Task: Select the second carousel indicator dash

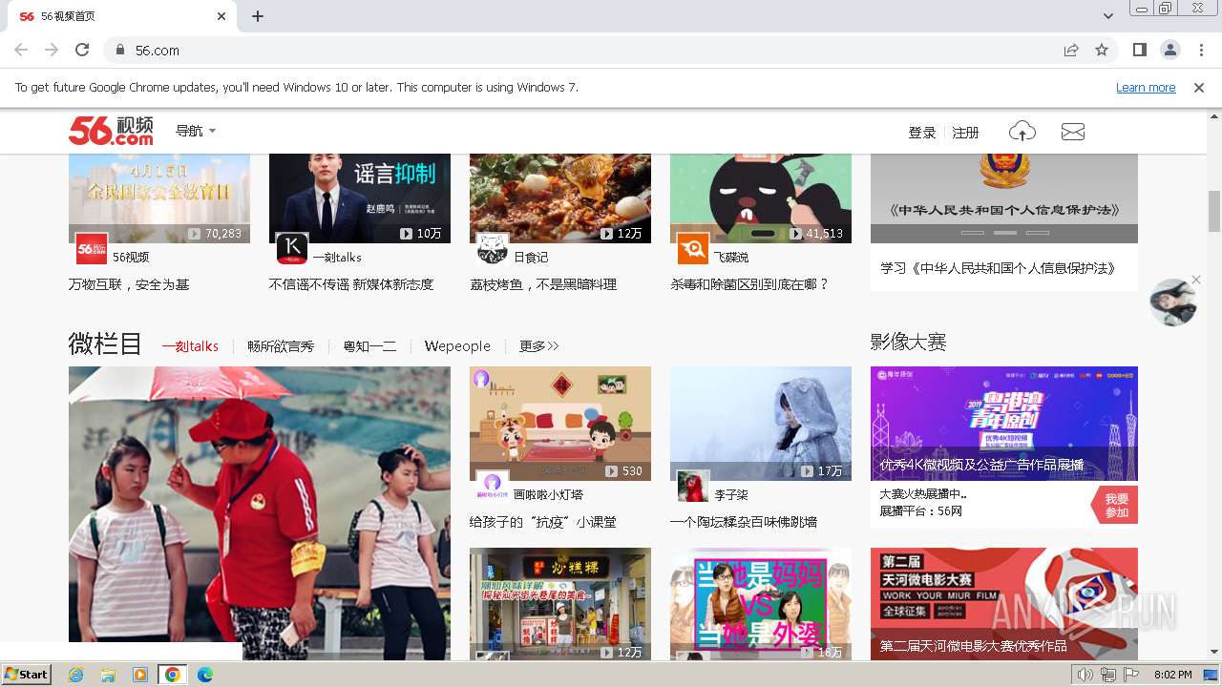Action: pos(1005,233)
